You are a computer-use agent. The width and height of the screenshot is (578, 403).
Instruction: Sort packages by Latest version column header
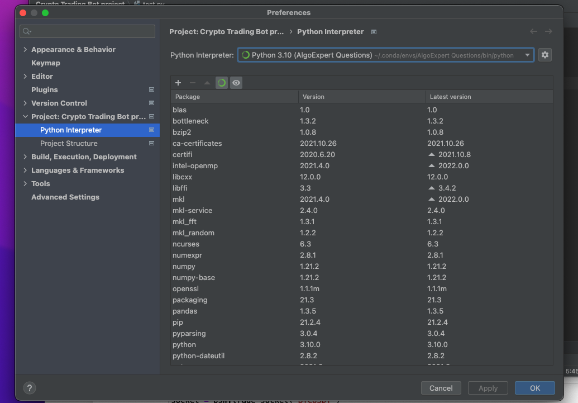click(x=450, y=97)
